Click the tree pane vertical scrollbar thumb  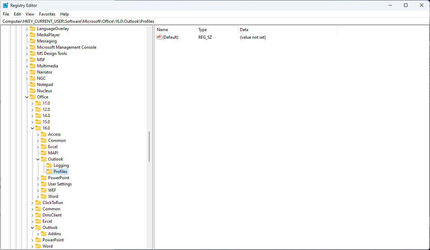click(149, 147)
